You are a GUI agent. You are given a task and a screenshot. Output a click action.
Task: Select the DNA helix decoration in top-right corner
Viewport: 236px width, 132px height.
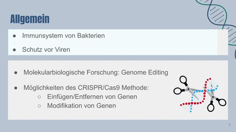[219, 17]
